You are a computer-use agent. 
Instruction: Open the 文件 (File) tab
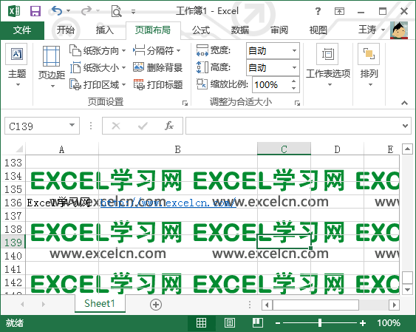click(22, 30)
